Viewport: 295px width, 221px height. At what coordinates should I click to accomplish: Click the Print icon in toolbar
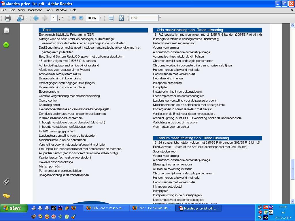tap(8, 18)
